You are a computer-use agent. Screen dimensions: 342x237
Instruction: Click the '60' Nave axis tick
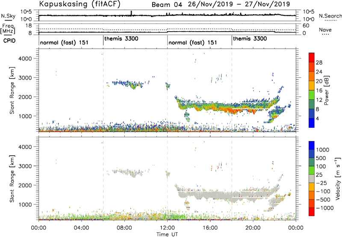(x=306, y=26)
